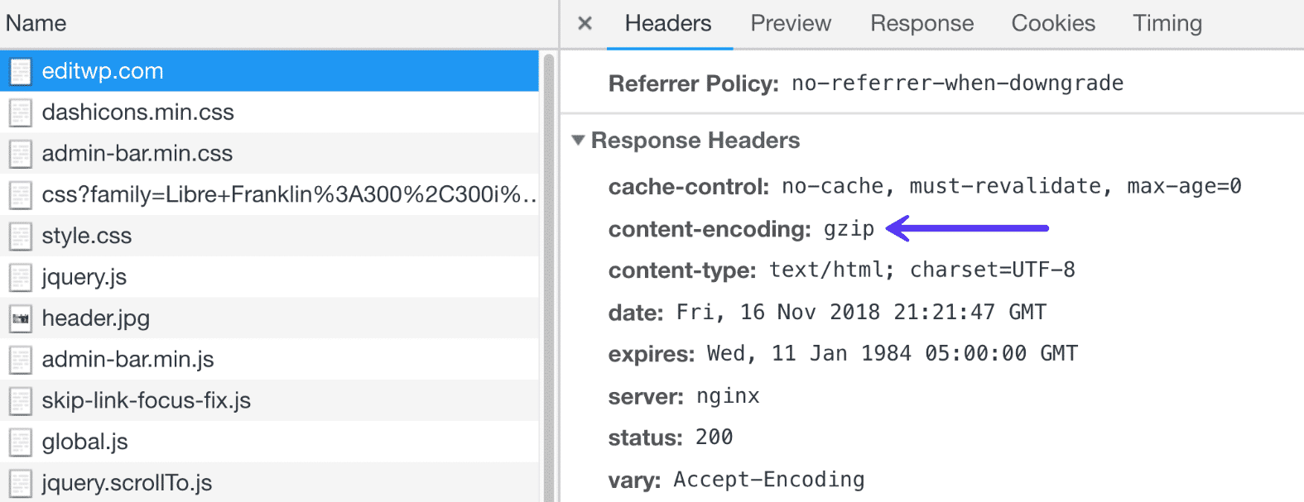Click the image thumbnail icon for header.jpg
This screenshot has width=1304, height=502.
point(21,318)
